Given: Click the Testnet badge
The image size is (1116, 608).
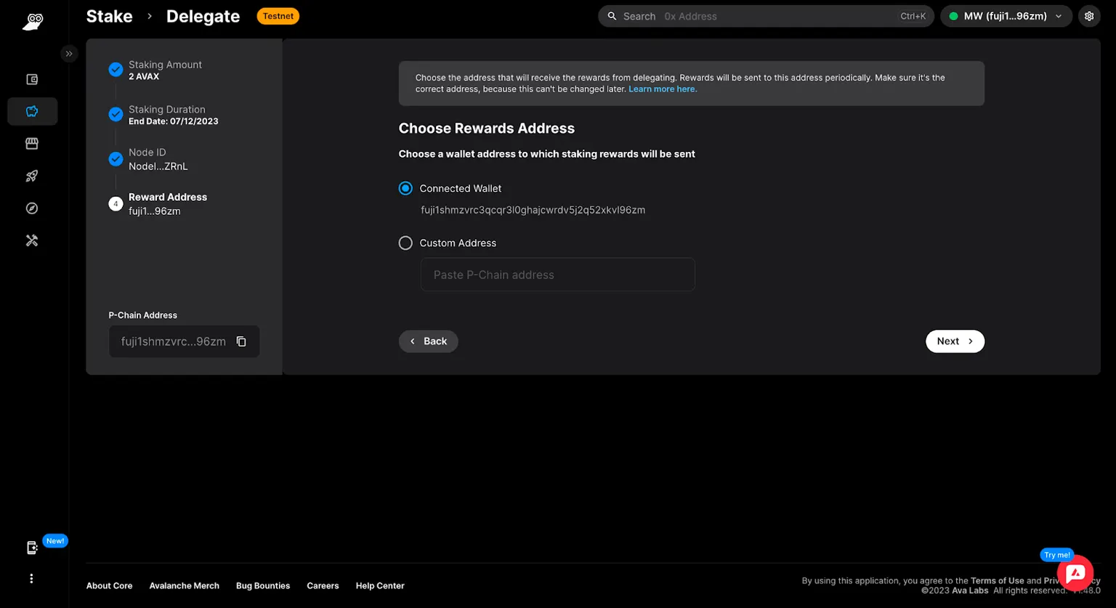Looking at the screenshot, I should [x=278, y=16].
